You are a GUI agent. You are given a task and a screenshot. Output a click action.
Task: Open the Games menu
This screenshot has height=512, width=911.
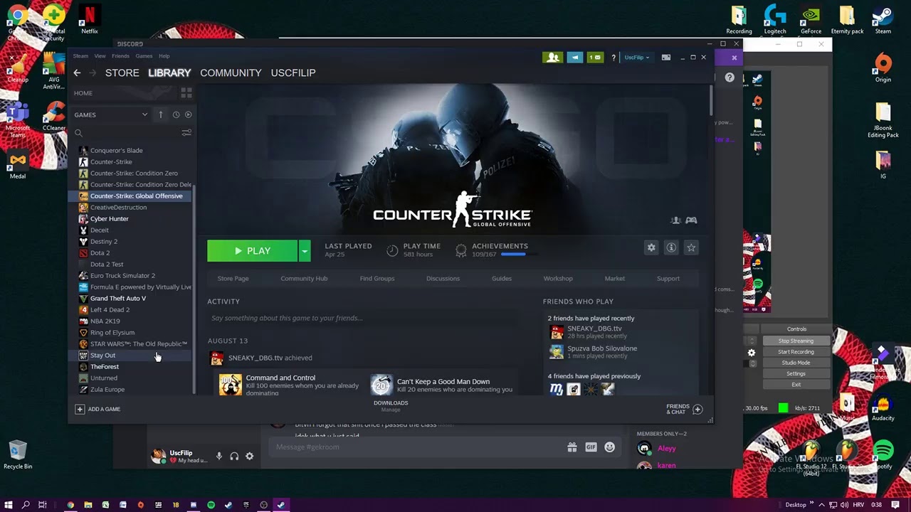point(144,56)
